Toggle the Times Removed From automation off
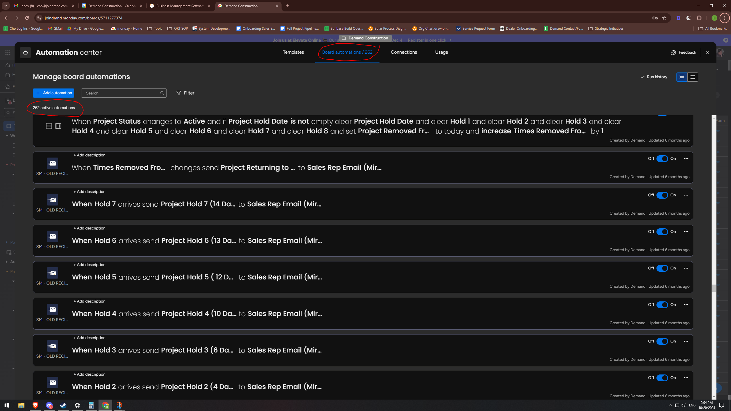 [x=662, y=159]
